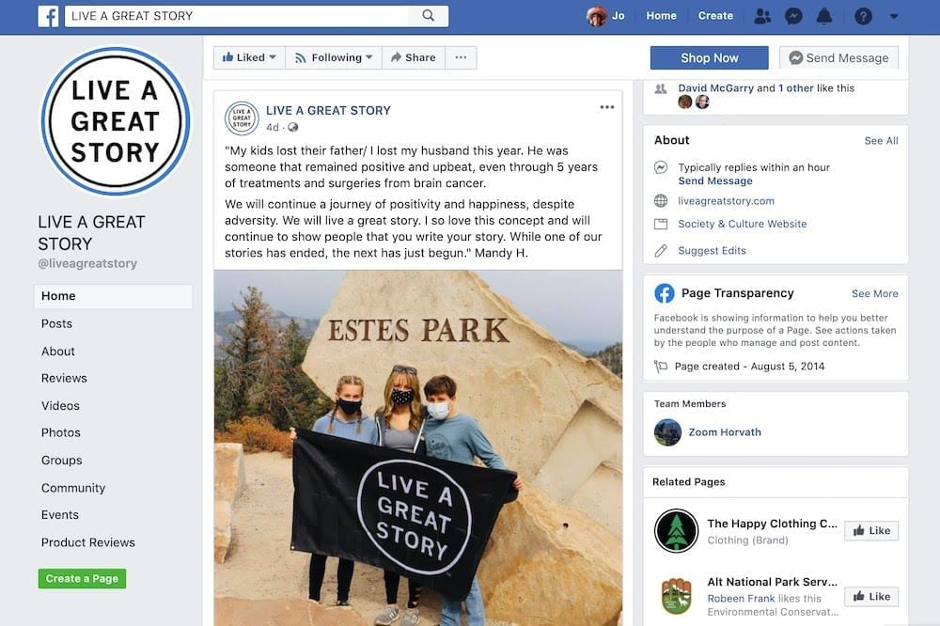Click See All in About section
Screen dimensions: 940x626
tap(882, 141)
